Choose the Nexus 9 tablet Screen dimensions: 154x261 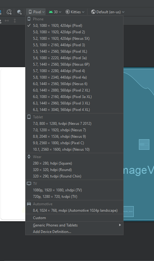(74, 137)
